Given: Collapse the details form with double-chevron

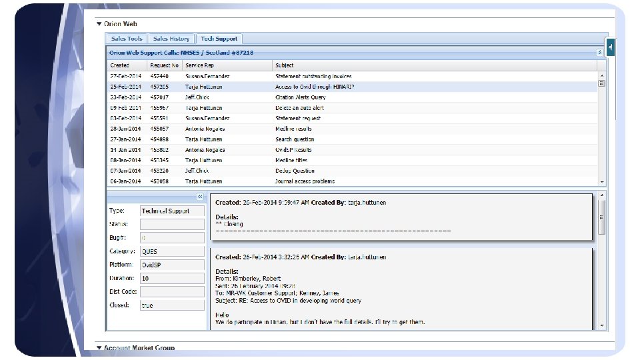Looking at the screenshot, I should pos(199,197).
